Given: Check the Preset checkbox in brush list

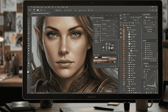Looking at the screenshot, I should tap(94, 37).
